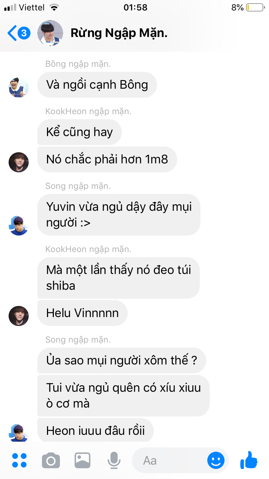269x479 pixels.
Task: Tap the 'Ủa sao mụi người xôm thế ?' bubble
Action: pos(122,361)
